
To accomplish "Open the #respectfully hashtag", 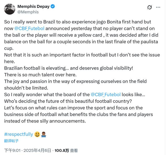I will 19,134.
